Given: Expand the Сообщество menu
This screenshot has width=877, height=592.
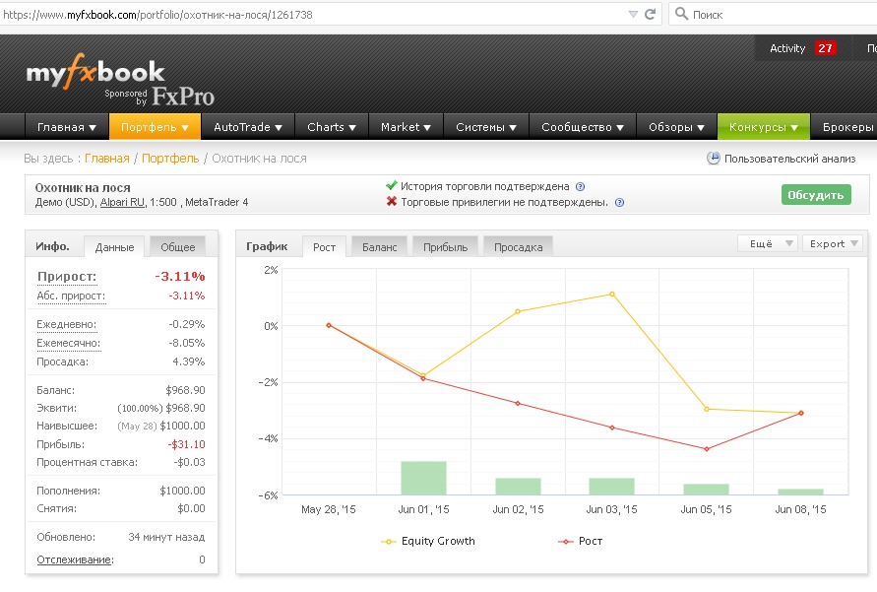Looking at the screenshot, I should (583, 127).
